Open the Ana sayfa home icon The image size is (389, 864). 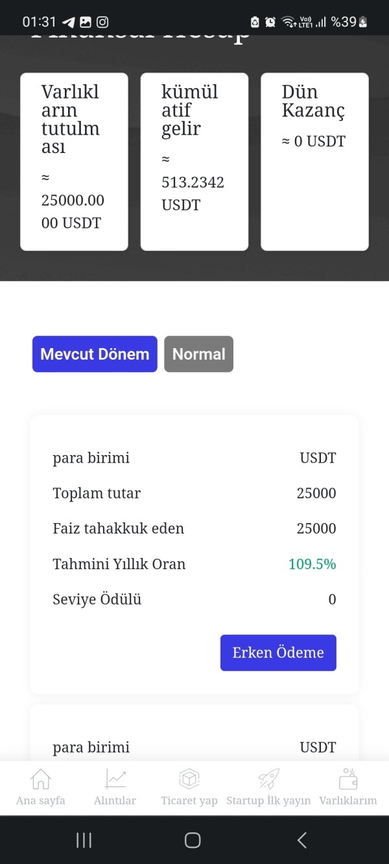pyautogui.click(x=41, y=778)
